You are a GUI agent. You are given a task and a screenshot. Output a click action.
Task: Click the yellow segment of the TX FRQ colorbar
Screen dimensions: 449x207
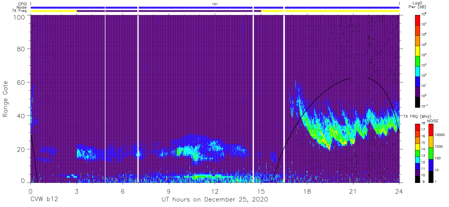[417, 147]
